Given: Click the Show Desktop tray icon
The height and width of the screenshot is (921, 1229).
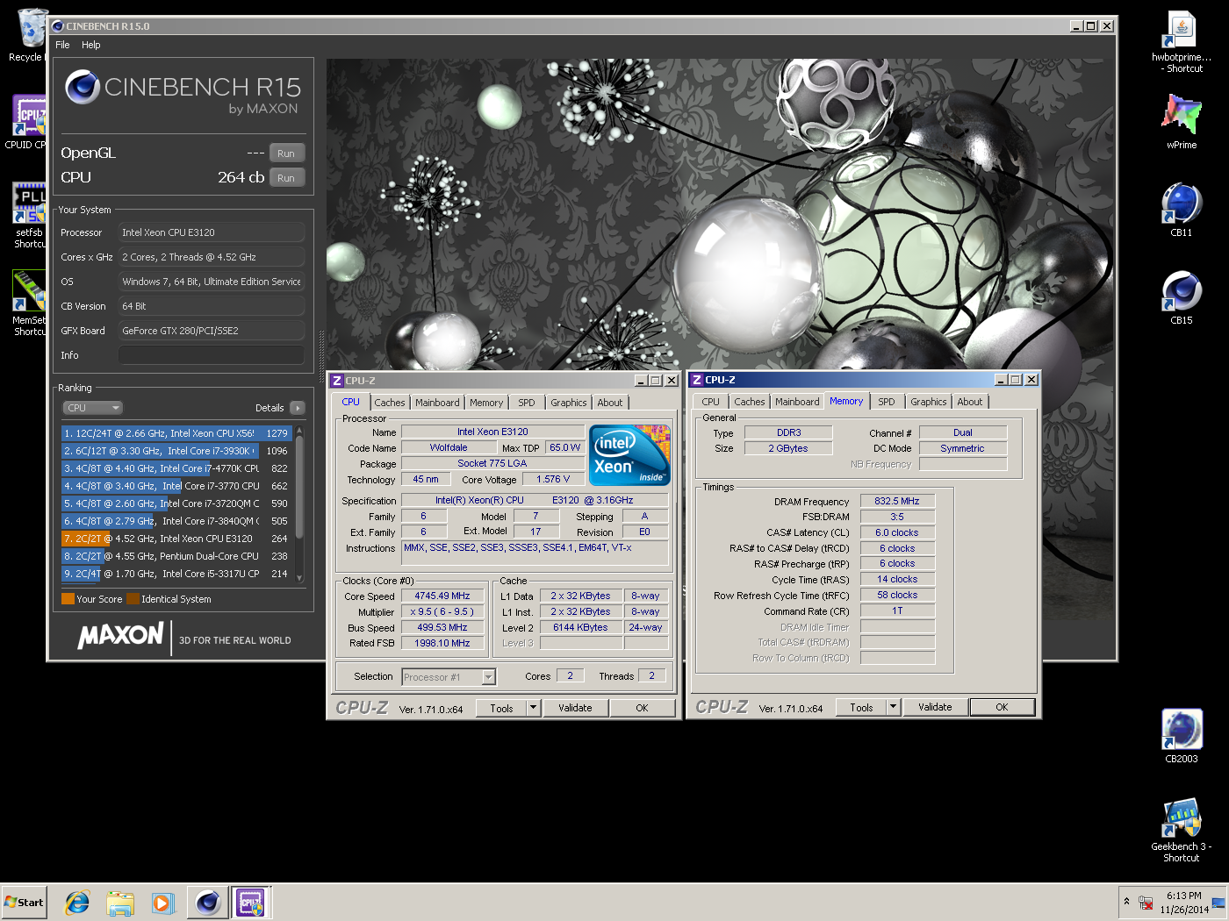Looking at the screenshot, I should tap(1218, 902).
